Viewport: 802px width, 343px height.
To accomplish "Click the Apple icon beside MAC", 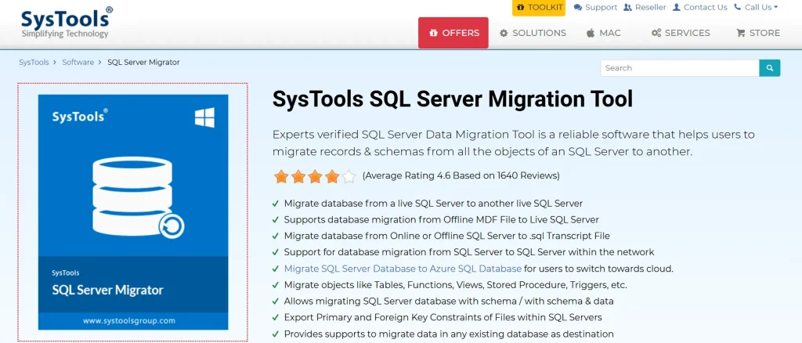I will pyautogui.click(x=591, y=33).
